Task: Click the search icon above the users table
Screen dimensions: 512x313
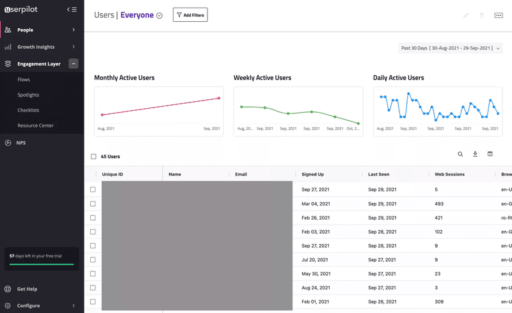Action: [460, 154]
